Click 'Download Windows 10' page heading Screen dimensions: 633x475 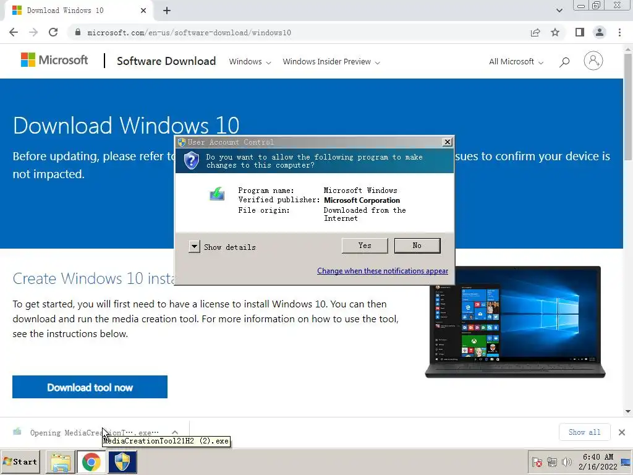tap(126, 125)
